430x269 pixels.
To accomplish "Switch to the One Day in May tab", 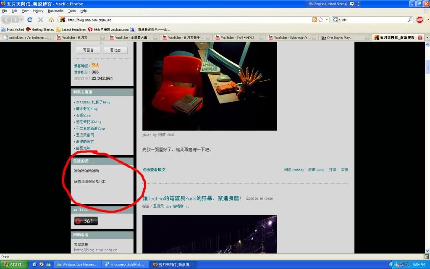I will (345, 37).
